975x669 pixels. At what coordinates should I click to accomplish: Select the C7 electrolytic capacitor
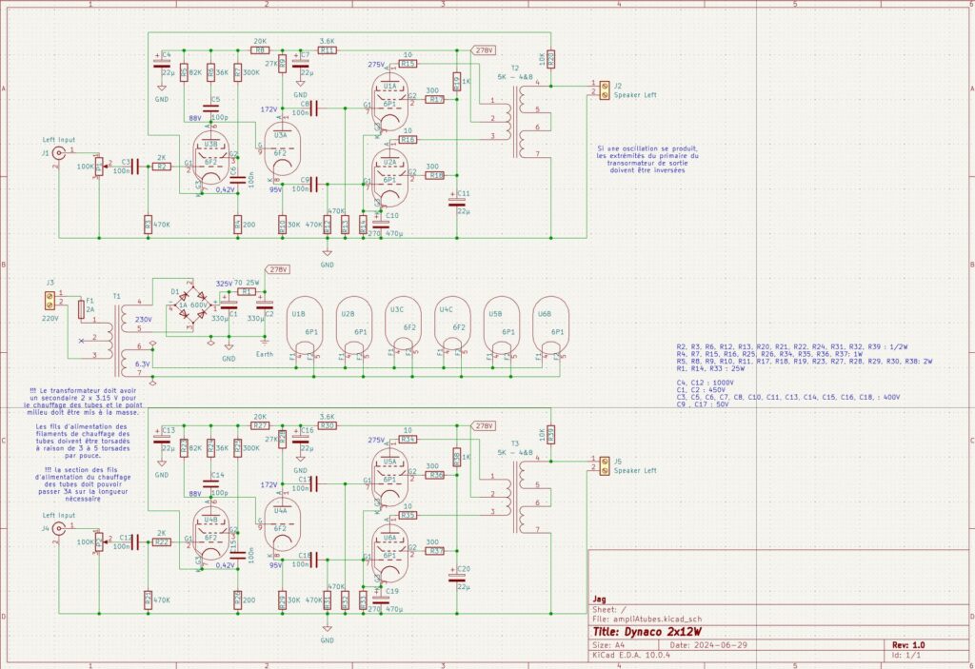300,63
